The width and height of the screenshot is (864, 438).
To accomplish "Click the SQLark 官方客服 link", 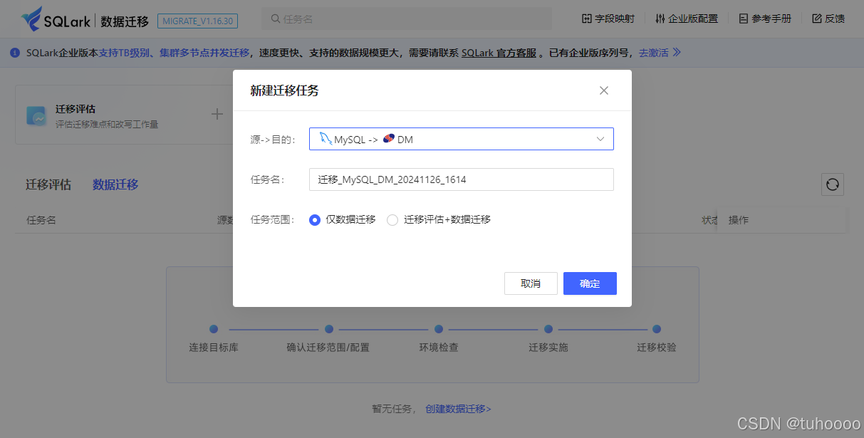I will pyautogui.click(x=499, y=52).
